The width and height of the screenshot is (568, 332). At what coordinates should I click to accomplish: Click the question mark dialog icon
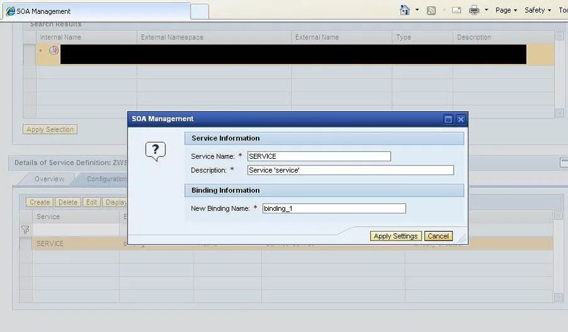click(155, 151)
